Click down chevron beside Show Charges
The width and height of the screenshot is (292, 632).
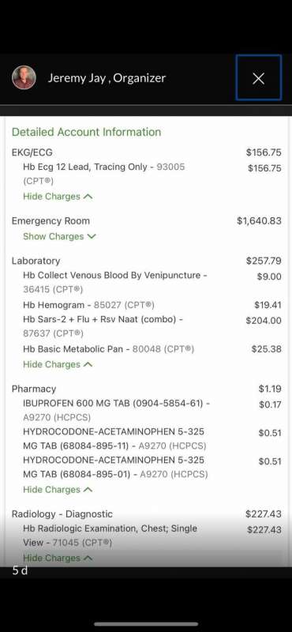click(x=92, y=236)
